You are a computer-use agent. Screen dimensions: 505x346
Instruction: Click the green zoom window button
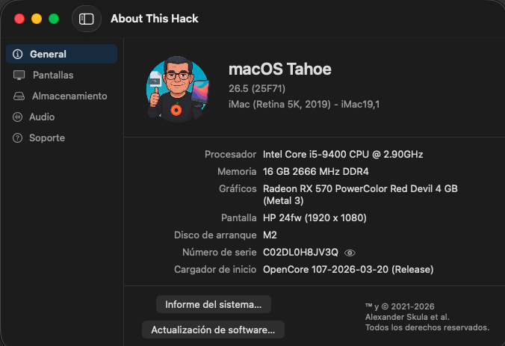tap(54, 19)
